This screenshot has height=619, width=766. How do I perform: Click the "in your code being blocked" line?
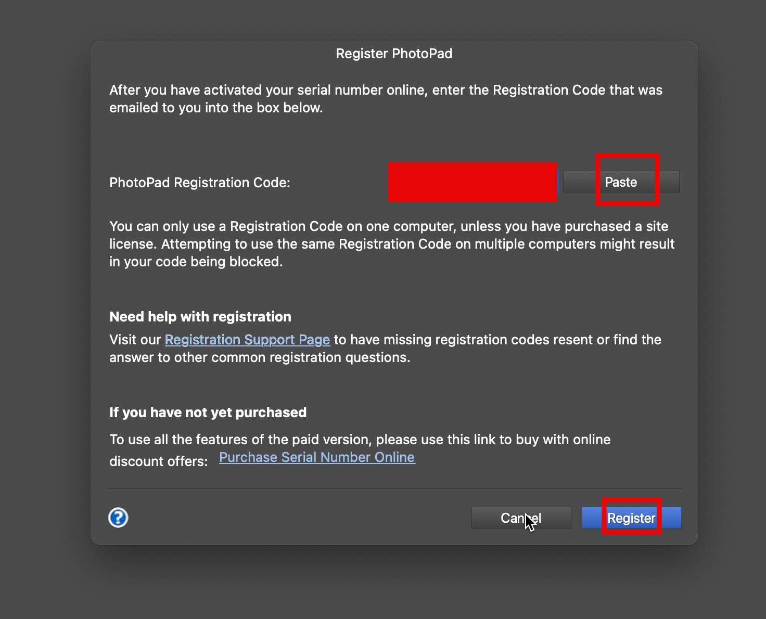coord(196,262)
